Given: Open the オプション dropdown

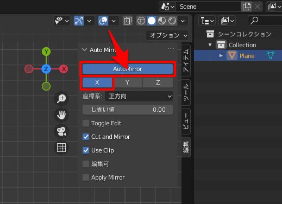Looking at the screenshot, I should 167,35.
